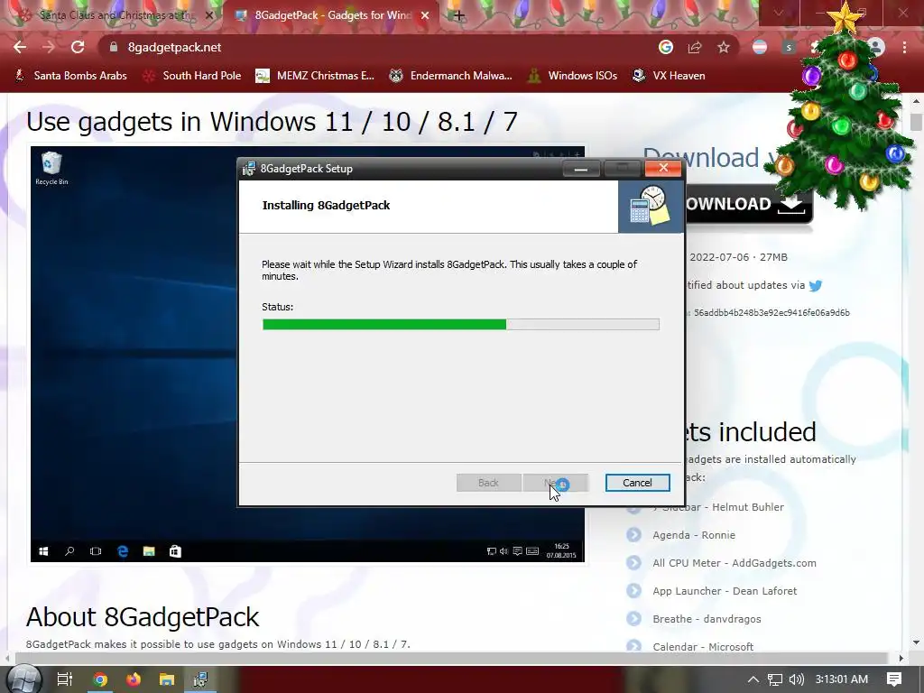Open the Windows Start orb
The height and width of the screenshot is (693, 924).
pos(23,679)
